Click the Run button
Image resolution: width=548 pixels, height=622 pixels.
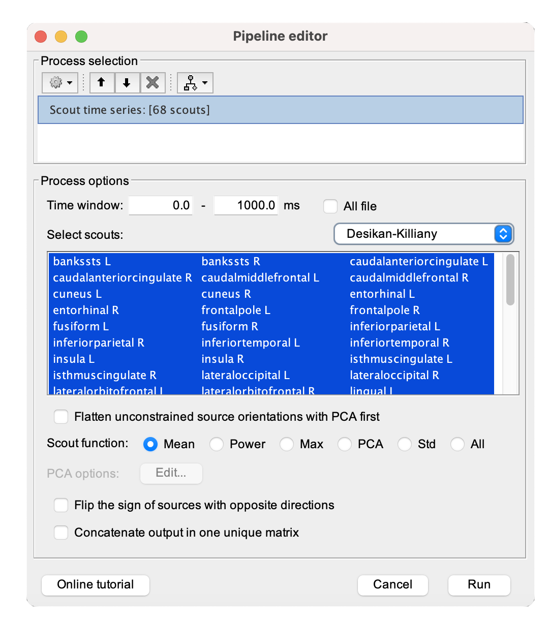click(x=479, y=585)
